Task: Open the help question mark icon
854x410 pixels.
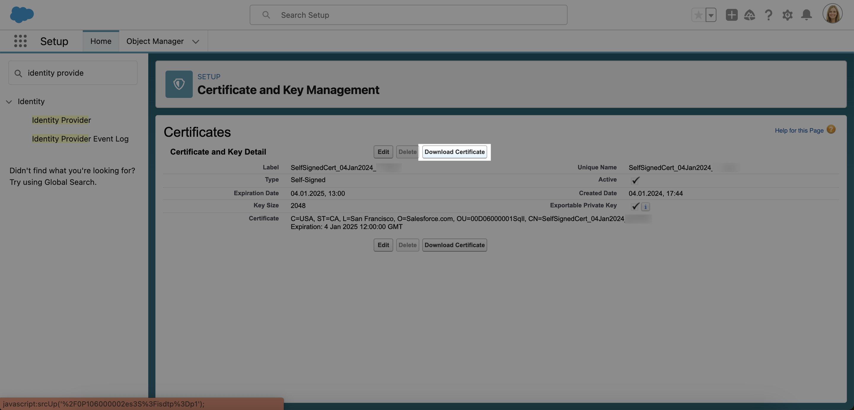Action: (768, 15)
